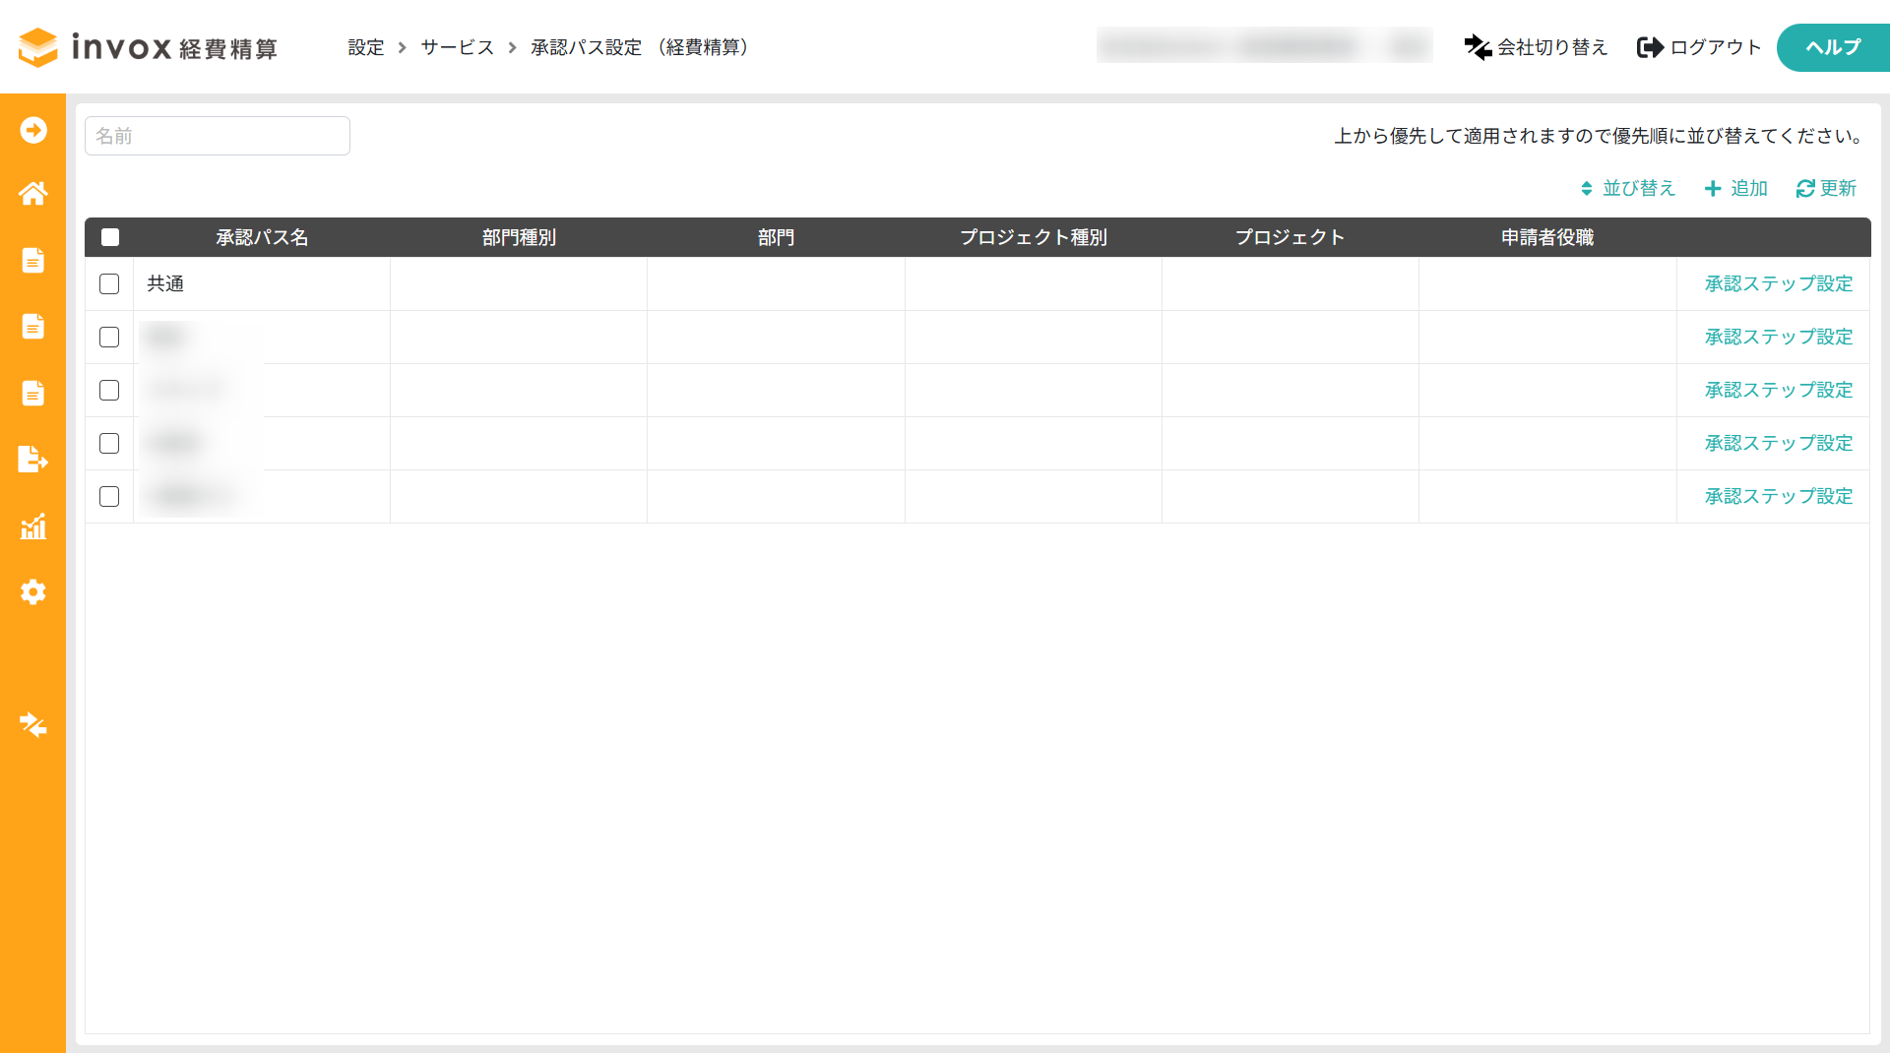Check the checkbox for the 共通 row
The width and height of the screenshot is (1890, 1053).
109,283
